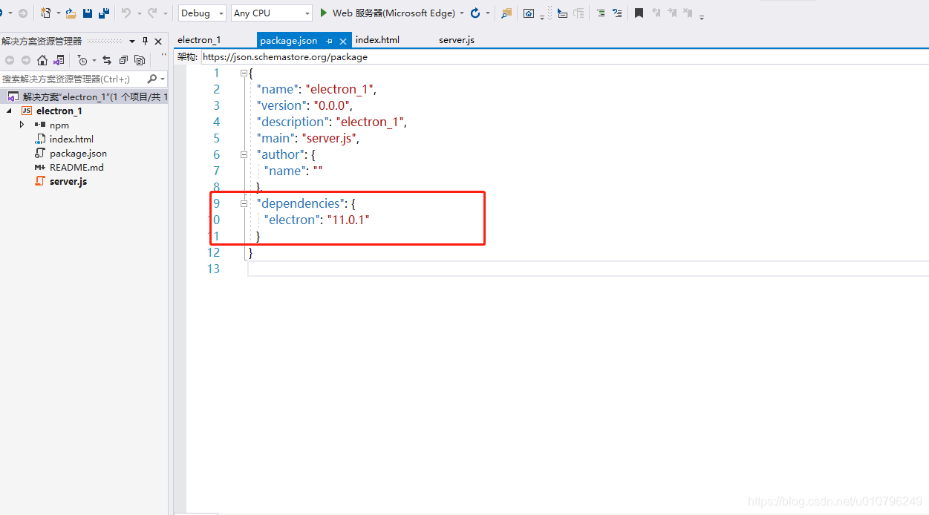Click the Find in Files folder icon
Image resolution: width=929 pixels, height=515 pixels.
pyautogui.click(x=506, y=13)
